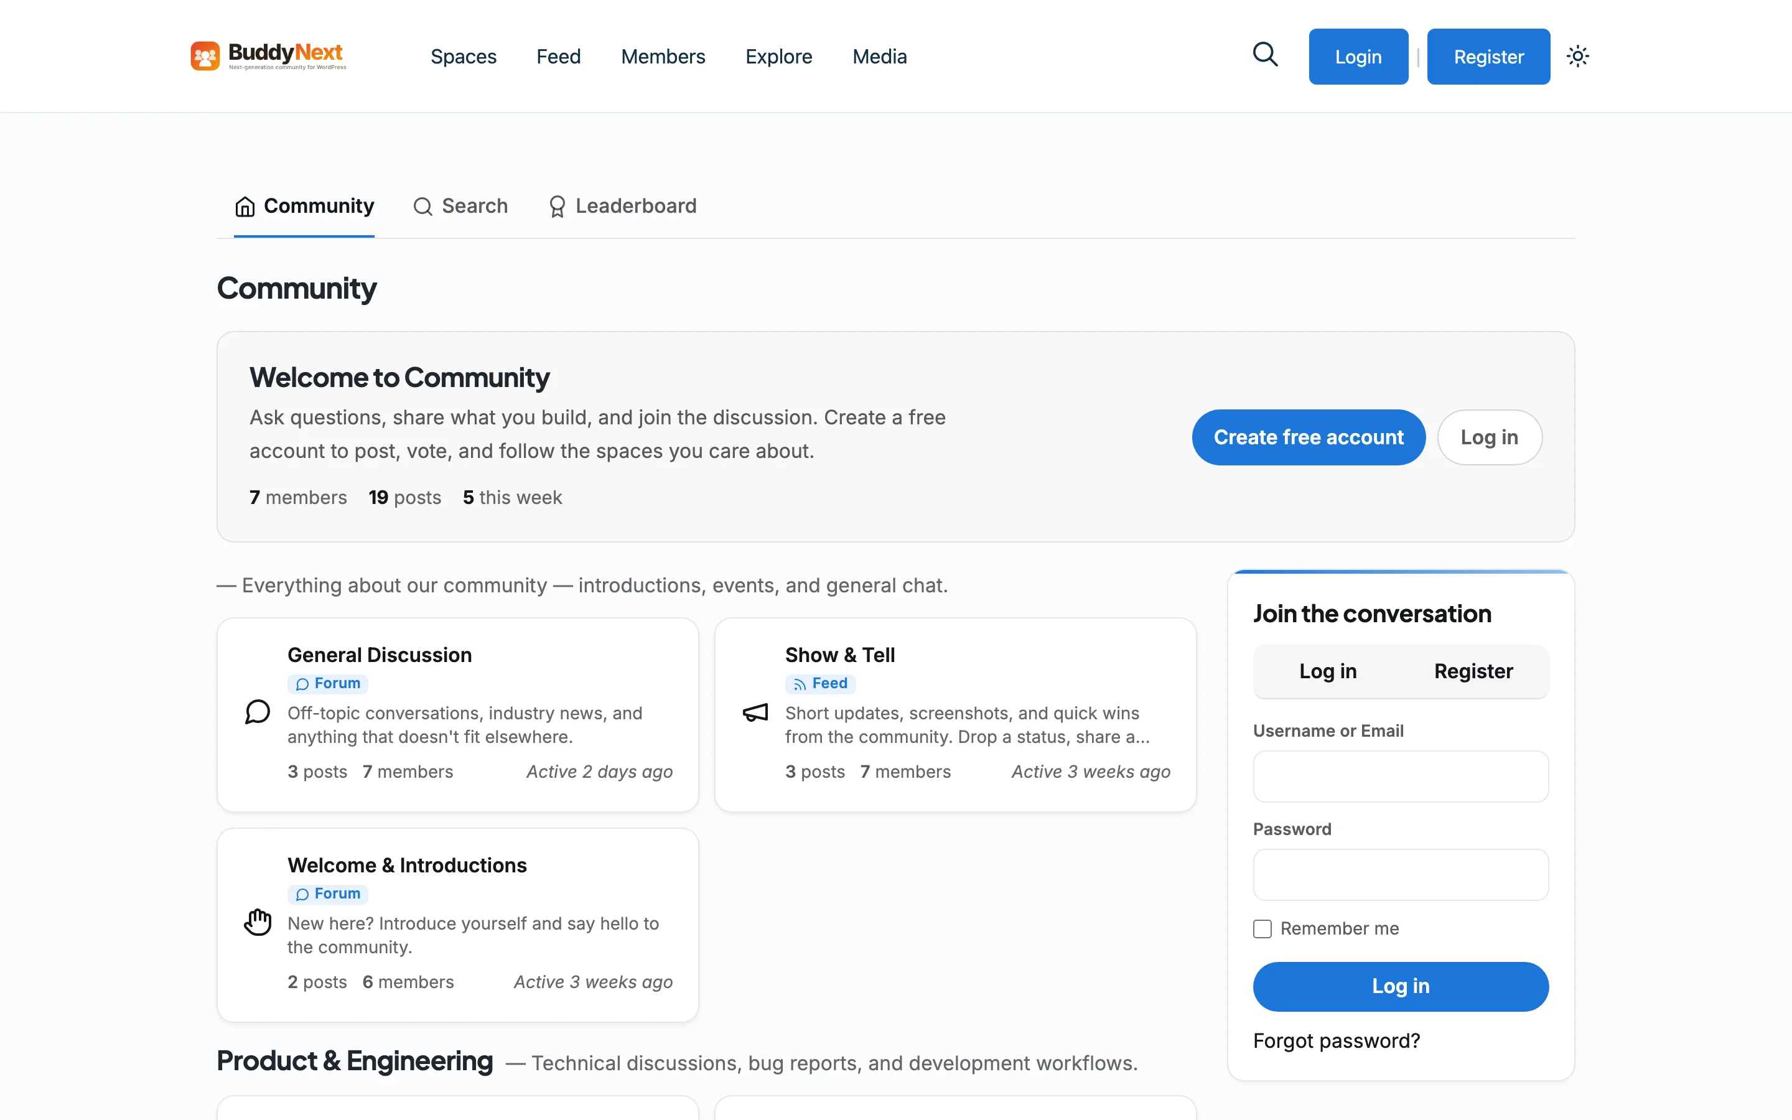Click the Leaderboard award ribbon icon

[557, 207]
